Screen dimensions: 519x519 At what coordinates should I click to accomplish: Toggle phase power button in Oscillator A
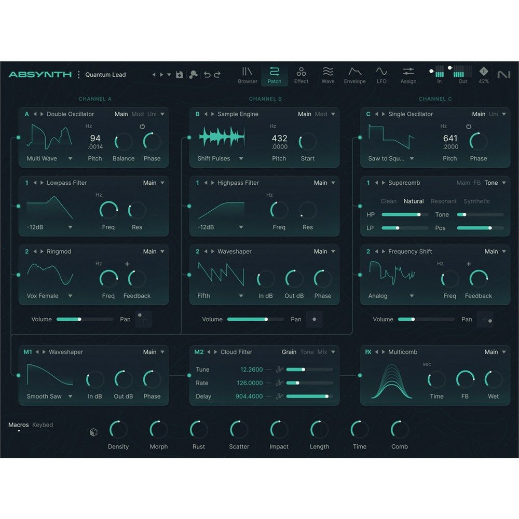tap(142, 127)
